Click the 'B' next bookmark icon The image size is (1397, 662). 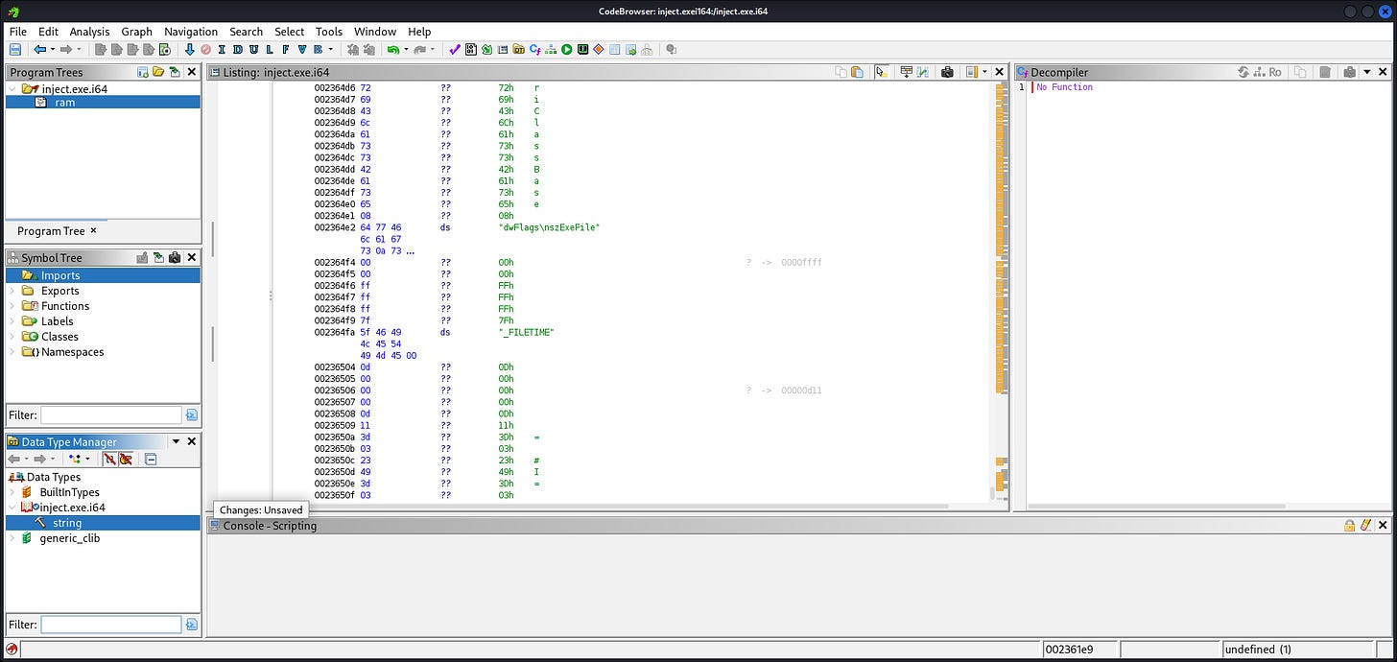pyautogui.click(x=318, y=49)
